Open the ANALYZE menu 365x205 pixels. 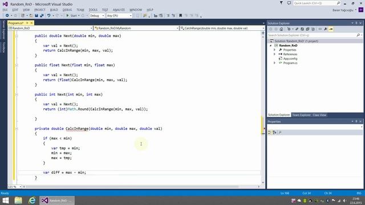click(x=119, y=10)
